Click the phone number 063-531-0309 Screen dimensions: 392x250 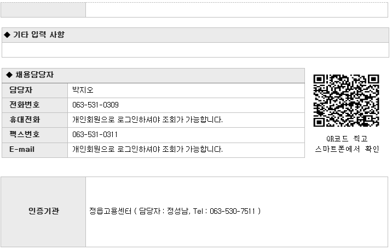[x=95, y=105]
